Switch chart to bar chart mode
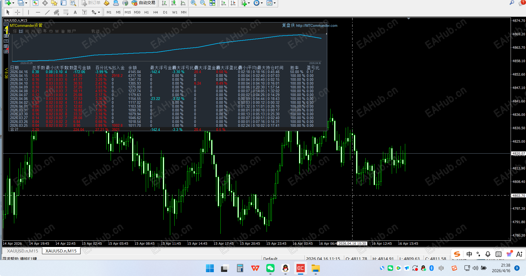The width and height of the screenshot is (526, 276). pos(164,3)
